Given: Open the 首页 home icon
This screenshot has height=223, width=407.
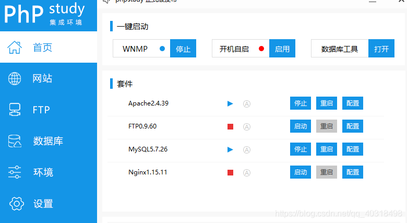Looking at the screenshot, I should pos(15,48).
